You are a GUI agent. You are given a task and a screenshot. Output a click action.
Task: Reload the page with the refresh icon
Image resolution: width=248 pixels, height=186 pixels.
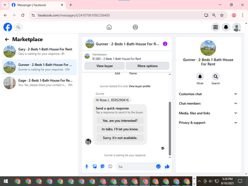[23, 15]
